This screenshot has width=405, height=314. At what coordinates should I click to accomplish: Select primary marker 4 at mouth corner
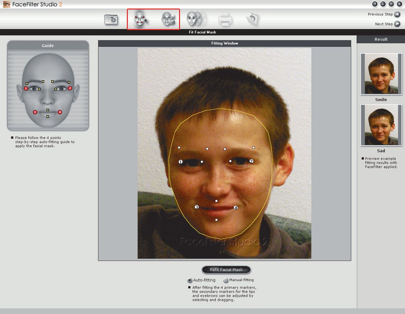[x=236, y=208]
